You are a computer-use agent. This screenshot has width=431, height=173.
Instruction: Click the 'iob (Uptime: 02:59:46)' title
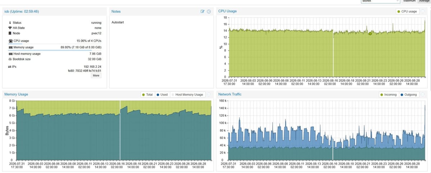coord(22,11)
